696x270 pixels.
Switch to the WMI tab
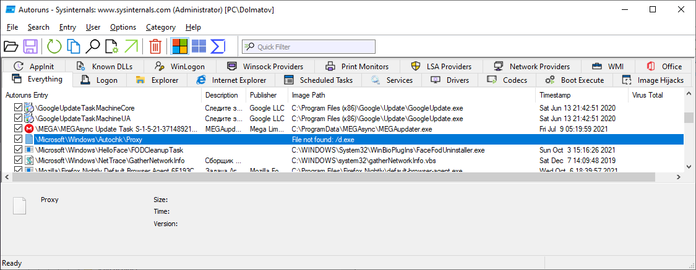pos(608,67)
